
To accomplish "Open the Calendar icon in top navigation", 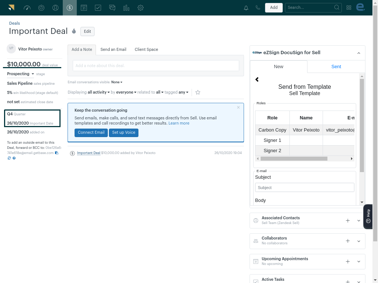I will click(x=84, y=7).
